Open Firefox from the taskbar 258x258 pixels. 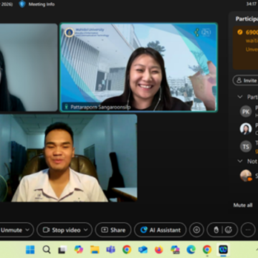[x=159, y=249]
